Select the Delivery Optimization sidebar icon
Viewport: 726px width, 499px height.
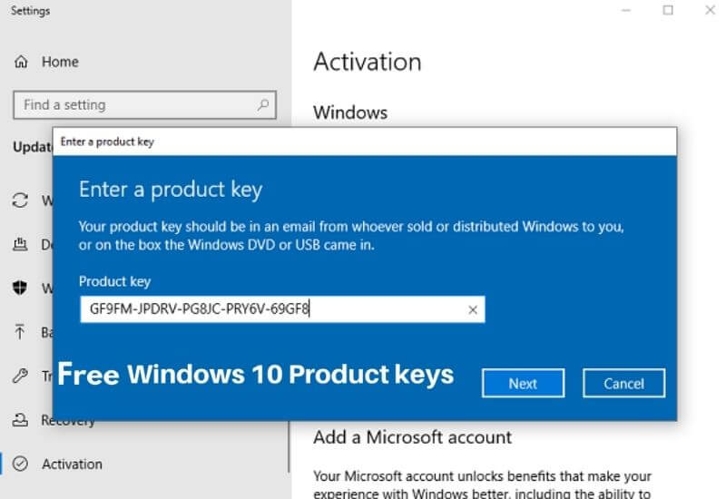[20, 244]
